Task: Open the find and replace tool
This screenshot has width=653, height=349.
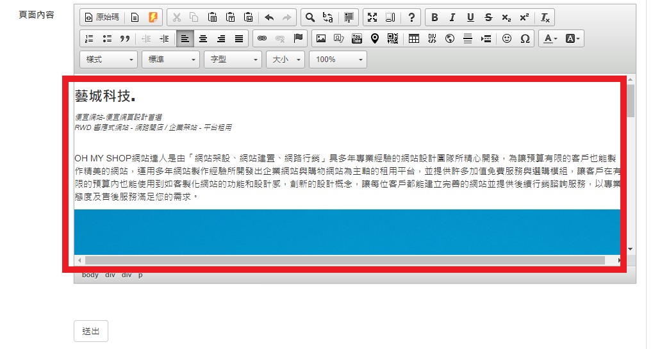Action: pyautogui.click(x=327, y=17)
